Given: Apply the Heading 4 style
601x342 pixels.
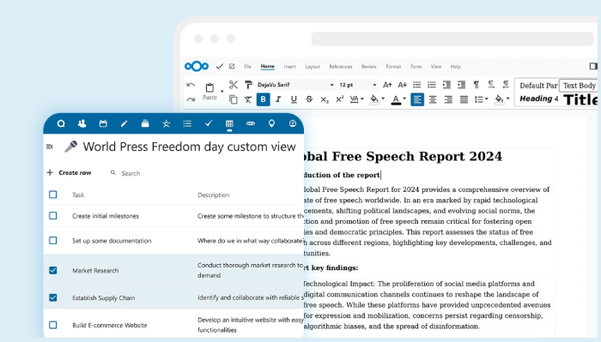Looking at the screenshot, I should click(538, 99).
